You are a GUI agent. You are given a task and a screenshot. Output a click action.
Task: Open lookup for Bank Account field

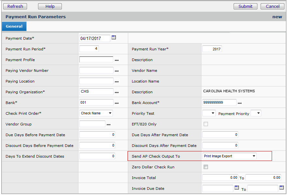(239, 103)
